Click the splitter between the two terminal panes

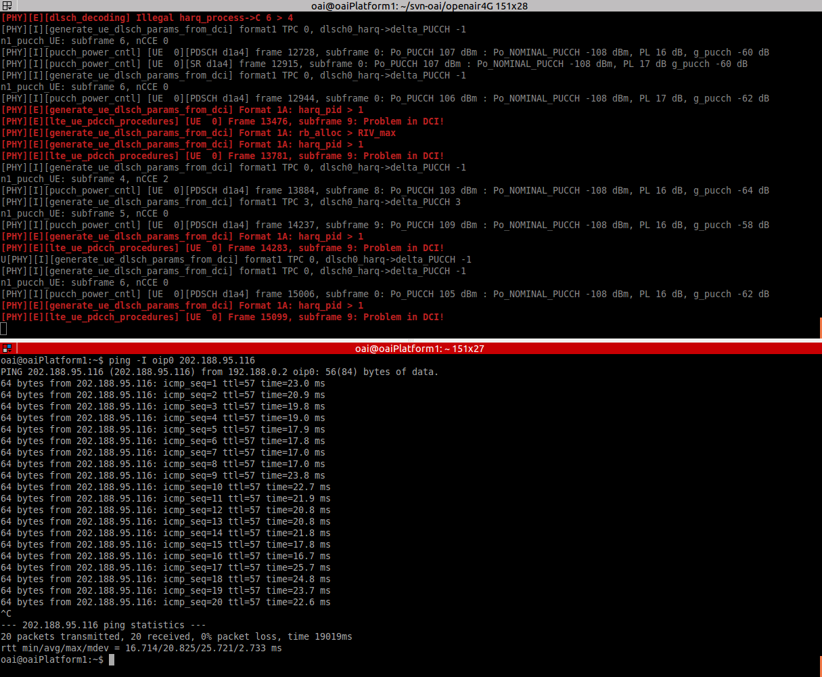[x=411, y=340]
